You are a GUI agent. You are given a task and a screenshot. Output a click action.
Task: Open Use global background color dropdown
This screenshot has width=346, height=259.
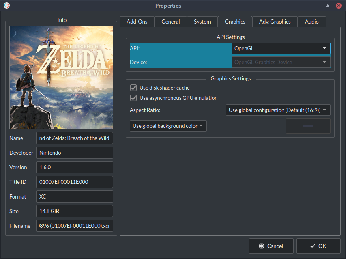click(168, 126)
